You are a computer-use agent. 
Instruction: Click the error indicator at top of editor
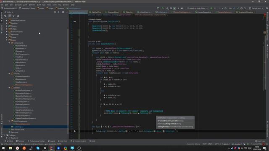(x=264, y=15)
